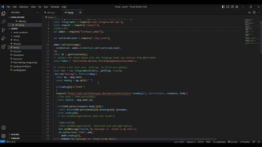Click the horizontal scrollbar under the editor
262x147 pixels.
click(x=135, y=139)
